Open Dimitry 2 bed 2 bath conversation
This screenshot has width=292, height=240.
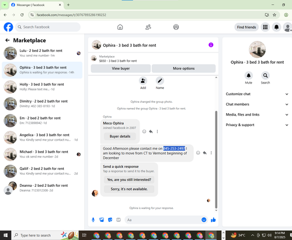tap(42, 104)
